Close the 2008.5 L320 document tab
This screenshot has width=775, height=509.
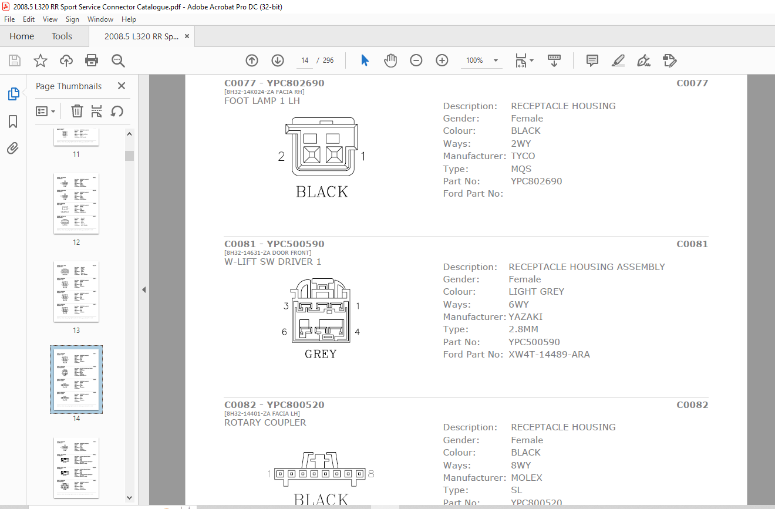coord(187,36)
